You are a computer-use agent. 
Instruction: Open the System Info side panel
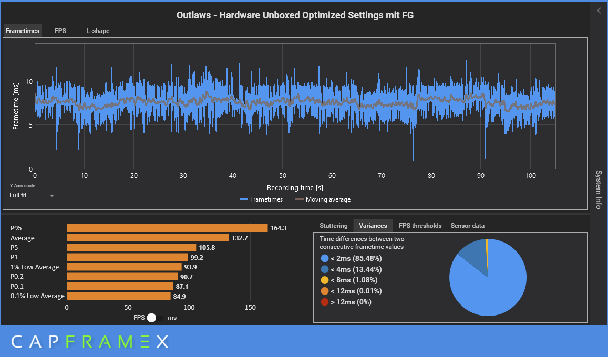point(599,190)
